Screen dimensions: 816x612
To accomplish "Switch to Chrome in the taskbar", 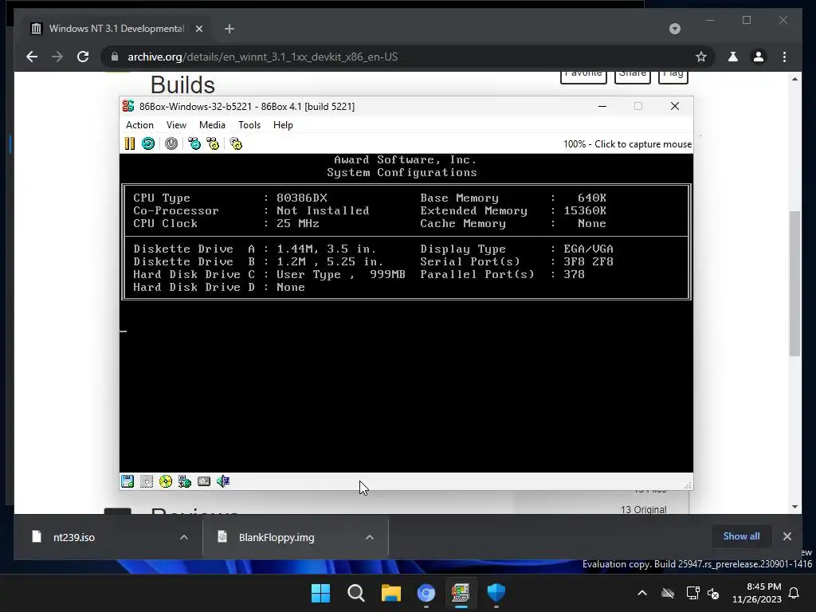I will [426, 593].
